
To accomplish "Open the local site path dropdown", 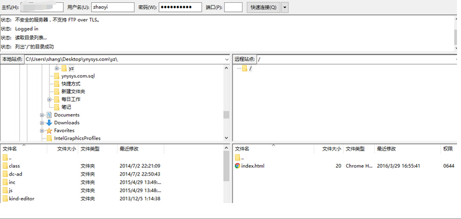I will point(227,59).
